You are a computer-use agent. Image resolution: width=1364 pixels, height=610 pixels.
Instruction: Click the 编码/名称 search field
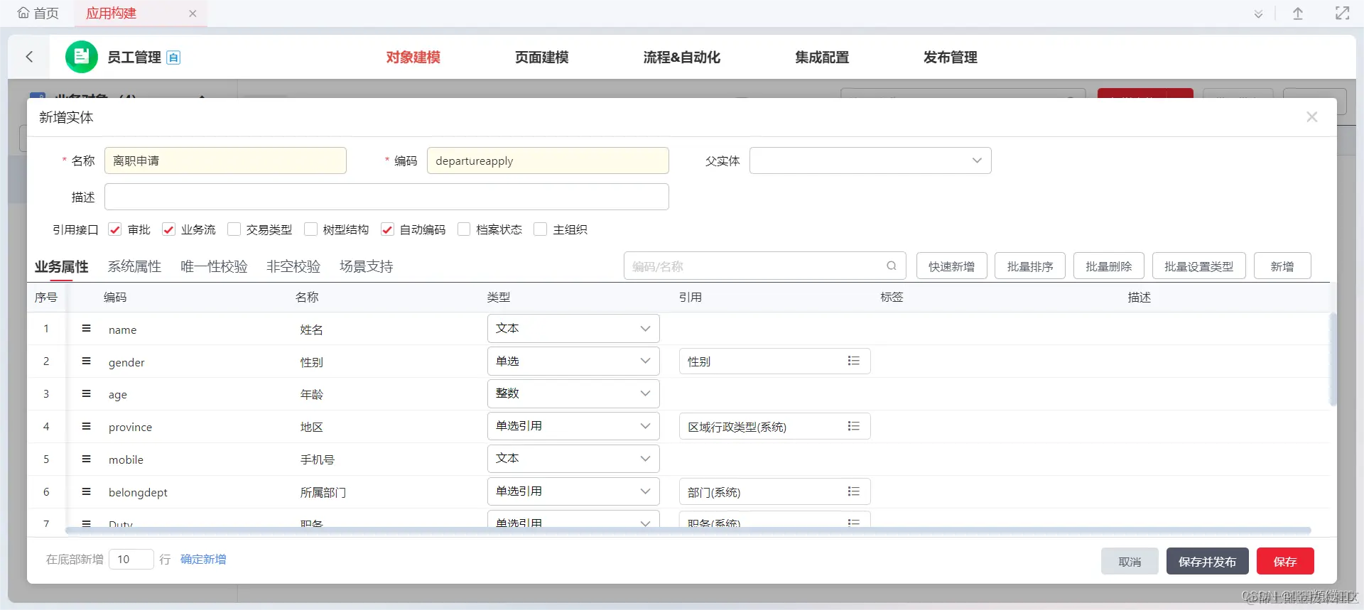(764, 266)
